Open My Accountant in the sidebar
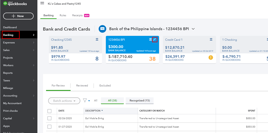Screen dimensions: 268x133 coord(12,103)
